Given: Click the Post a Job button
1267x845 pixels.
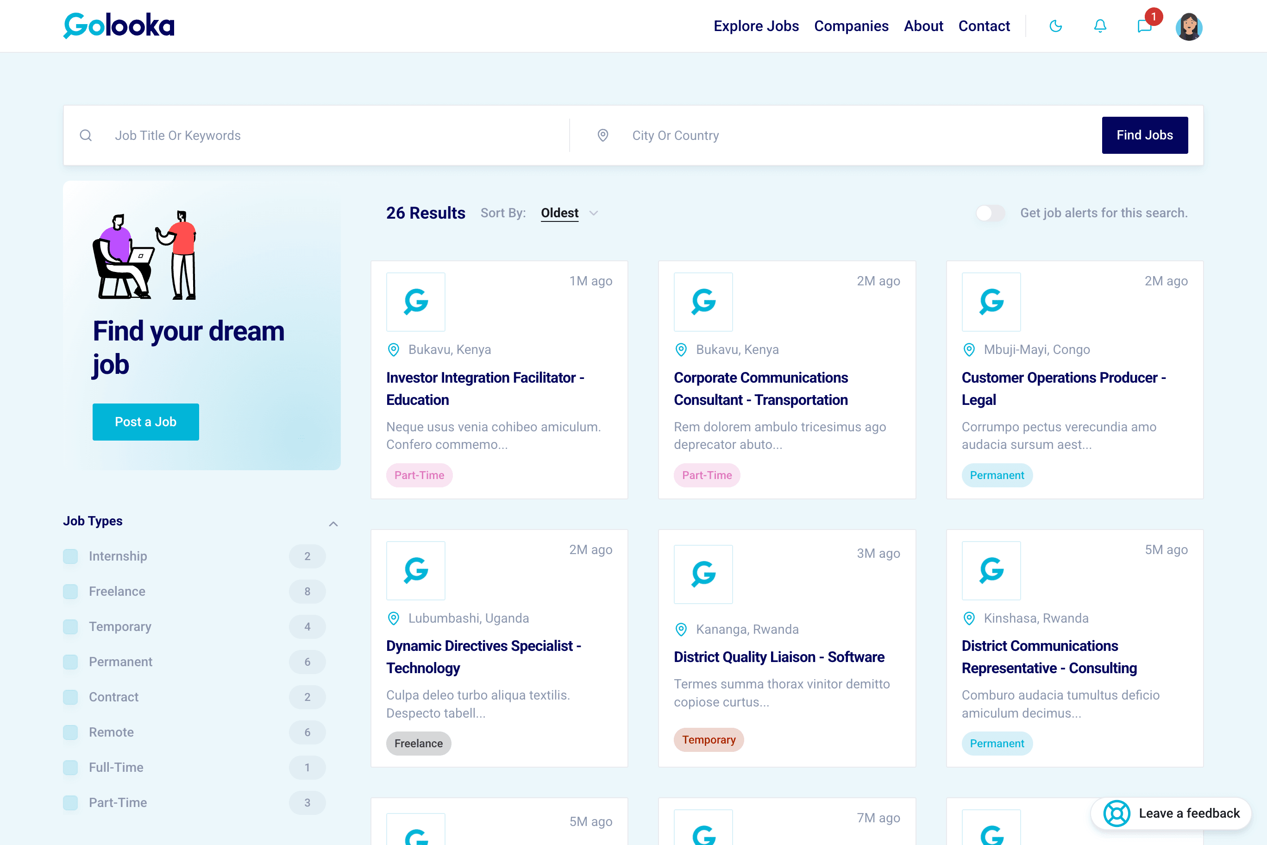Looking at the screenshot, I should click(x=145, y=422).
